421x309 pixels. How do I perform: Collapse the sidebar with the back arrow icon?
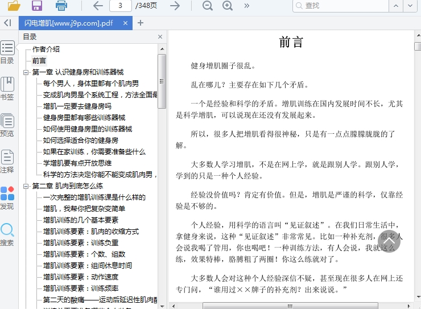[8, 23]
